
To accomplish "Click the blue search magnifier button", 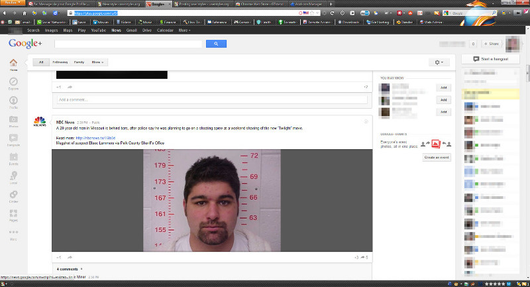I will pyautogui.click(x=216, y=44).
